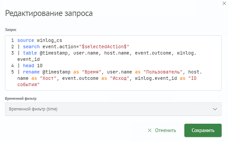Click line number 1 in the editor gutter
The width and height of the screenshot is (228, 141).
(13, 40)
